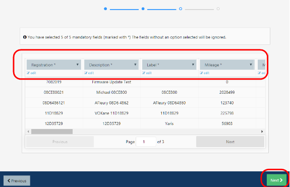
Task: Click the horizontal scrollbar thumb
Action: tap(52, 132)
